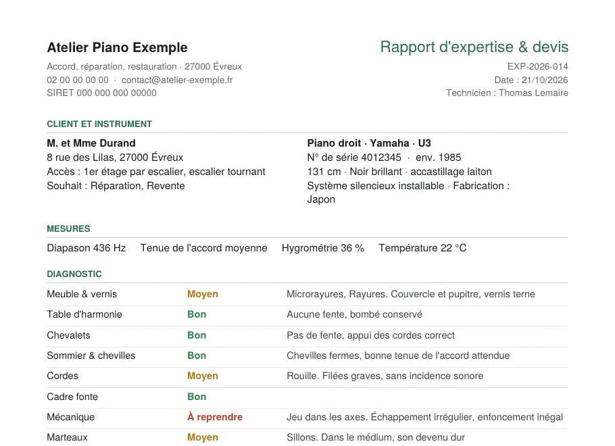Click 'Microrayures, Rayures. Couvercle et pupitre' comment
615x446 pixels.
(x=411, y=294)
